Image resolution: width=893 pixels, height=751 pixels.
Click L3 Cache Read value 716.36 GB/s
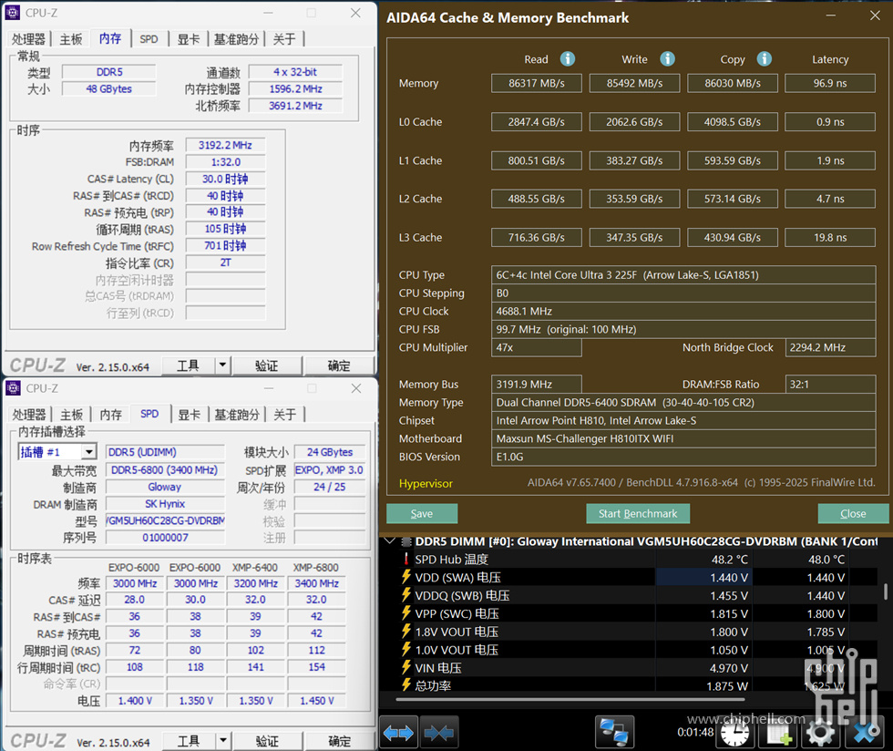click(x=537, y=238)
